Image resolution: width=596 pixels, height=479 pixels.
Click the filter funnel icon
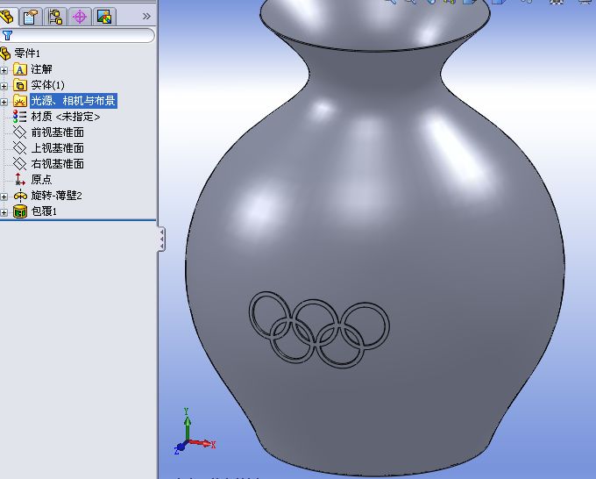[7, 36]
